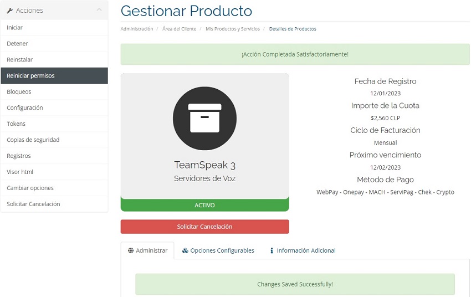
Task: Click the cubes icon for Opciones Configurables
Action: (x=185, y=250)
